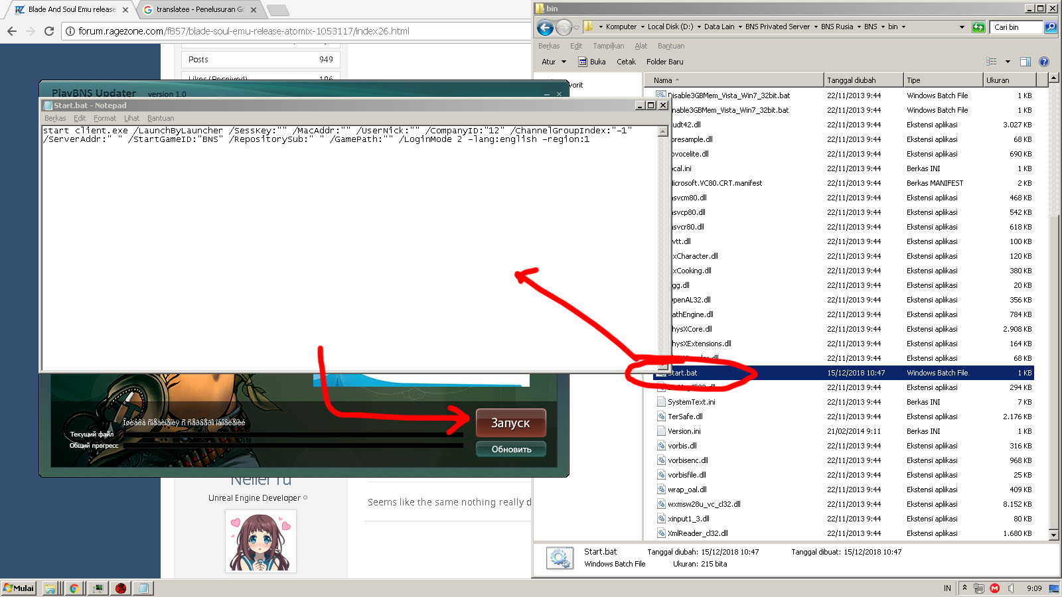Click the Buka button in Explorer toolbar
This screenshot has width=1062, height=597.
pos(591,62)
